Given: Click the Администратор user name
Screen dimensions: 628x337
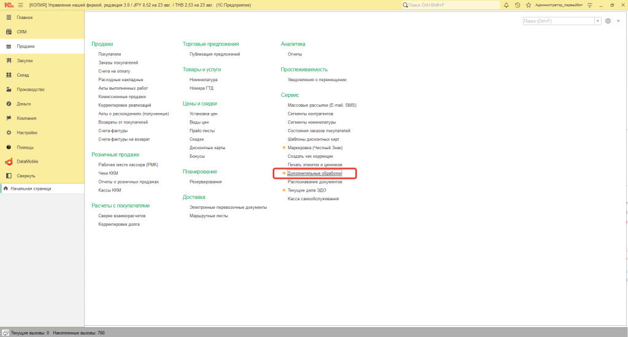Looking at the screenshot, I should 559,5.
